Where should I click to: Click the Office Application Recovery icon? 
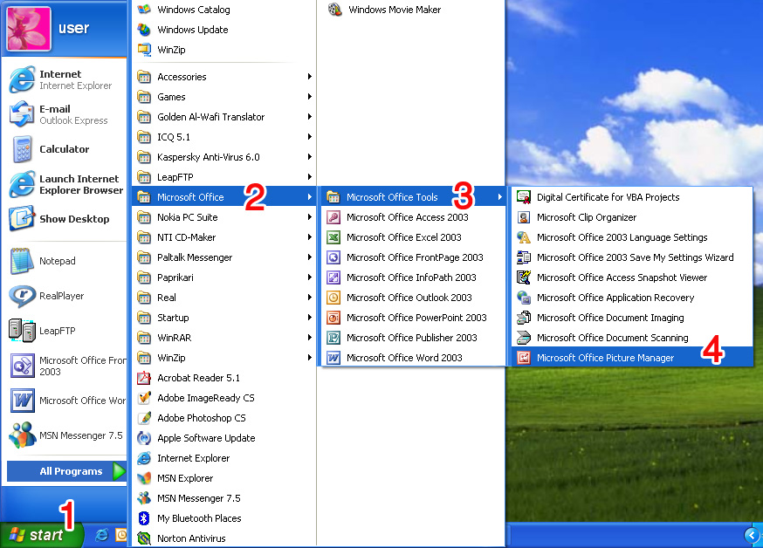[x=524, y=298]
